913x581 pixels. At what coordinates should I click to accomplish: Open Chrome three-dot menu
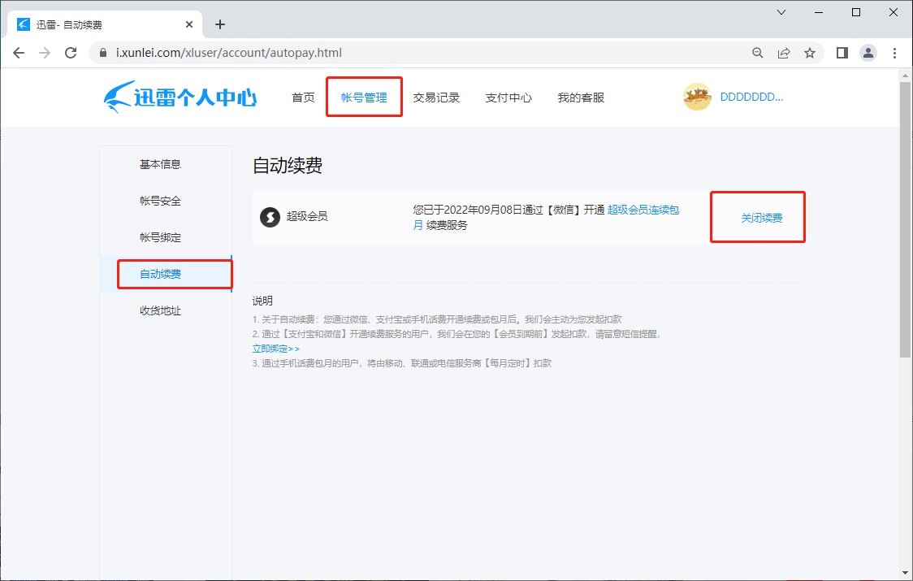[x=894, y=53]
